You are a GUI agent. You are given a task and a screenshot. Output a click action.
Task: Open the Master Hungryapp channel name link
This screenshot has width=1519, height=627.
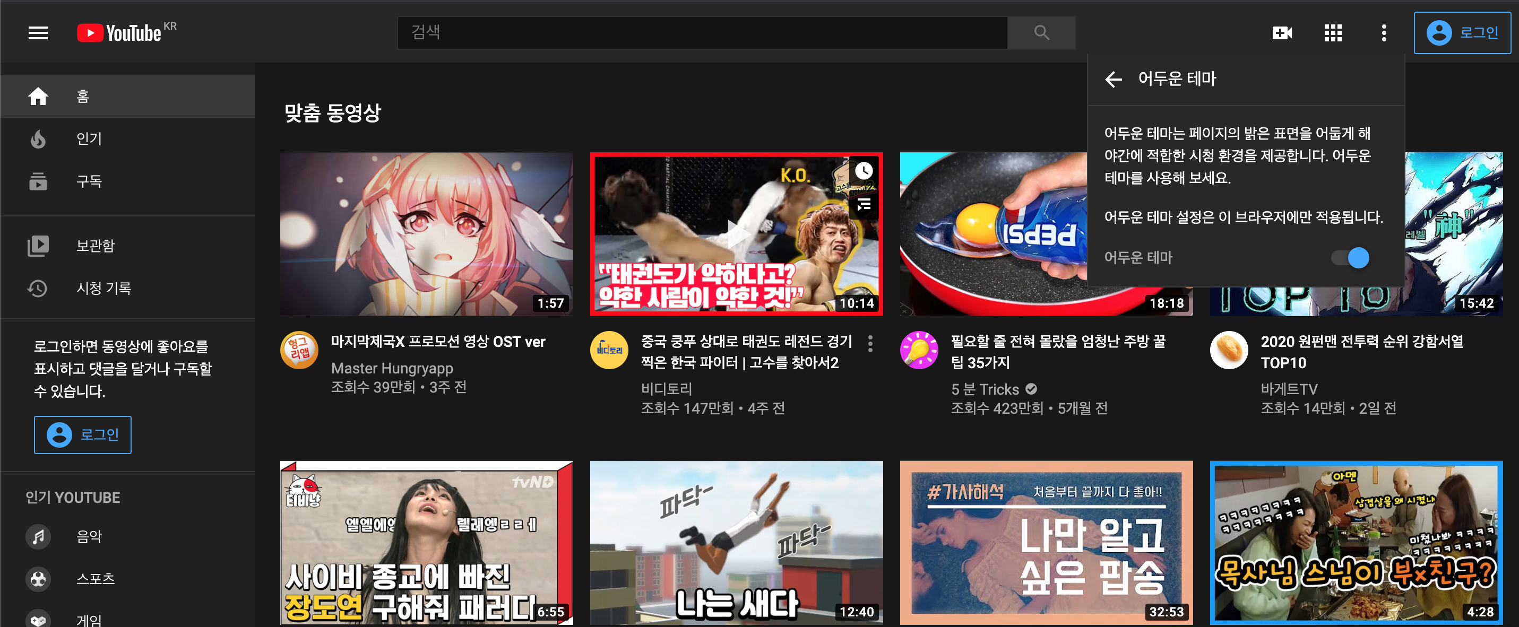pyautogui.click(x=392, y=368)
